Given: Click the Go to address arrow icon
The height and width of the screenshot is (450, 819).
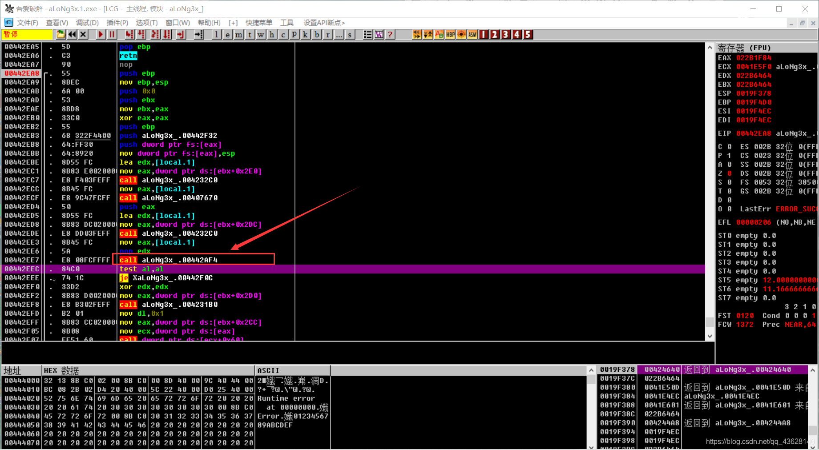Looking at the screenshot, I should [199, 35].
